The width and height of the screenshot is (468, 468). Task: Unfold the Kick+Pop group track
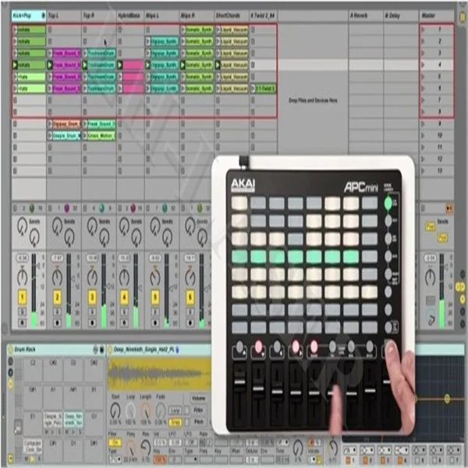pos(43,16)
